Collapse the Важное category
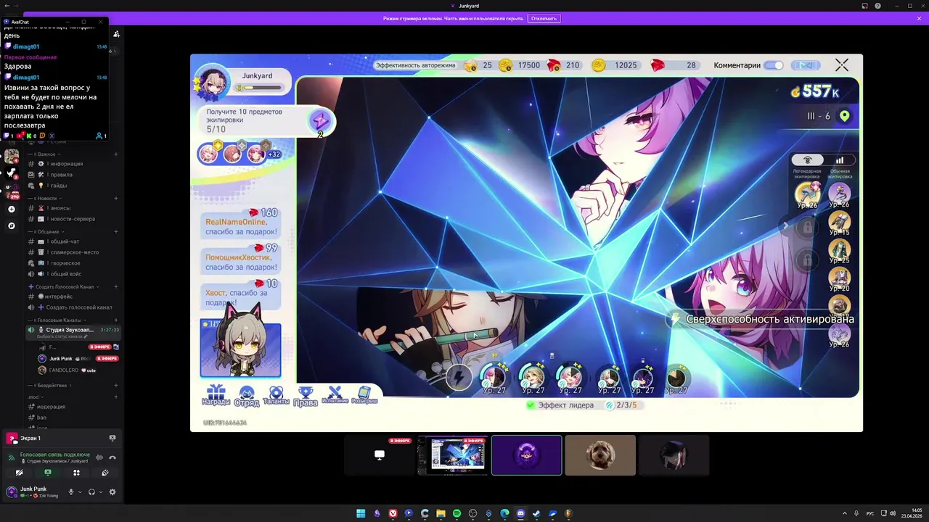 point(45,154)
